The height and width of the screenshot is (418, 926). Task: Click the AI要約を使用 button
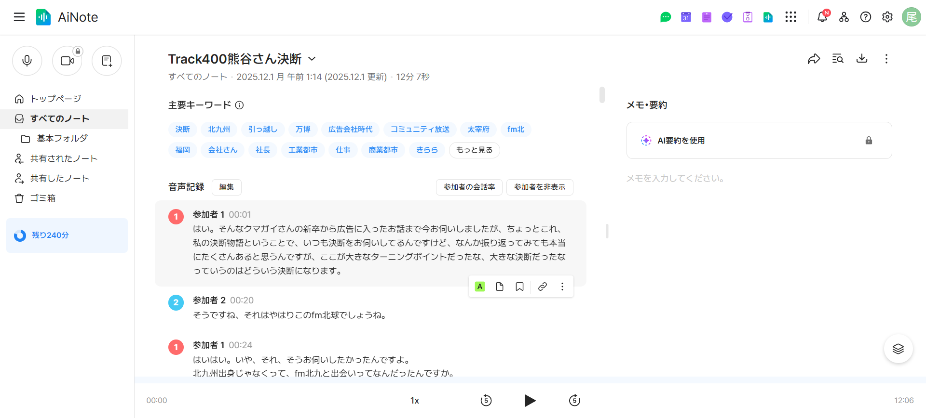point(681,140)
